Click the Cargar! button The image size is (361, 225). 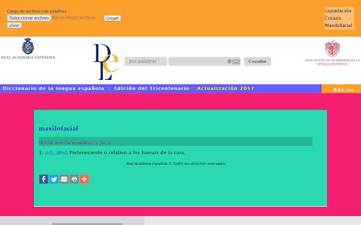click(112, 18)
